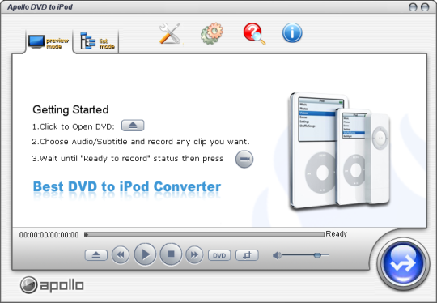Image resolution: width=437 pixels, height=303 pixels.
Task: Click the playback seek progress bar
Action: (x=204, y=235)
